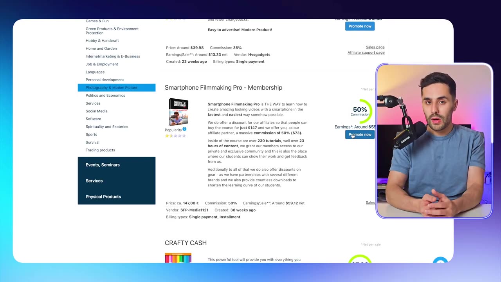
Task: Select highlighted Photography & Motion Picture category
Action: pyautogui.click(x=117, y=88)
